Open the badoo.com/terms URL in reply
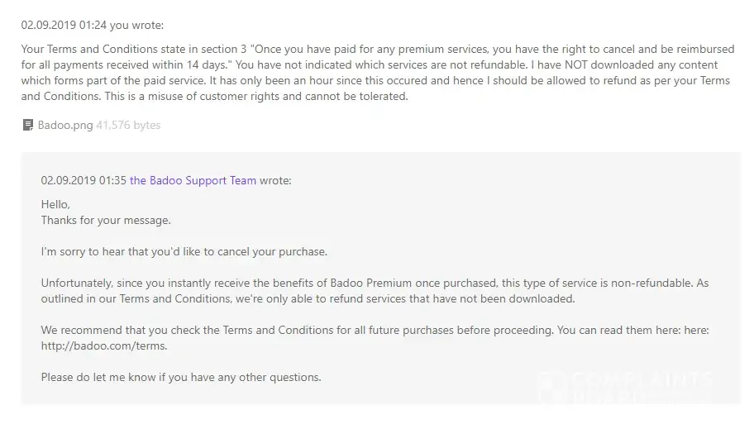Screen dimensions: 754x424 (x=103, y=345)
